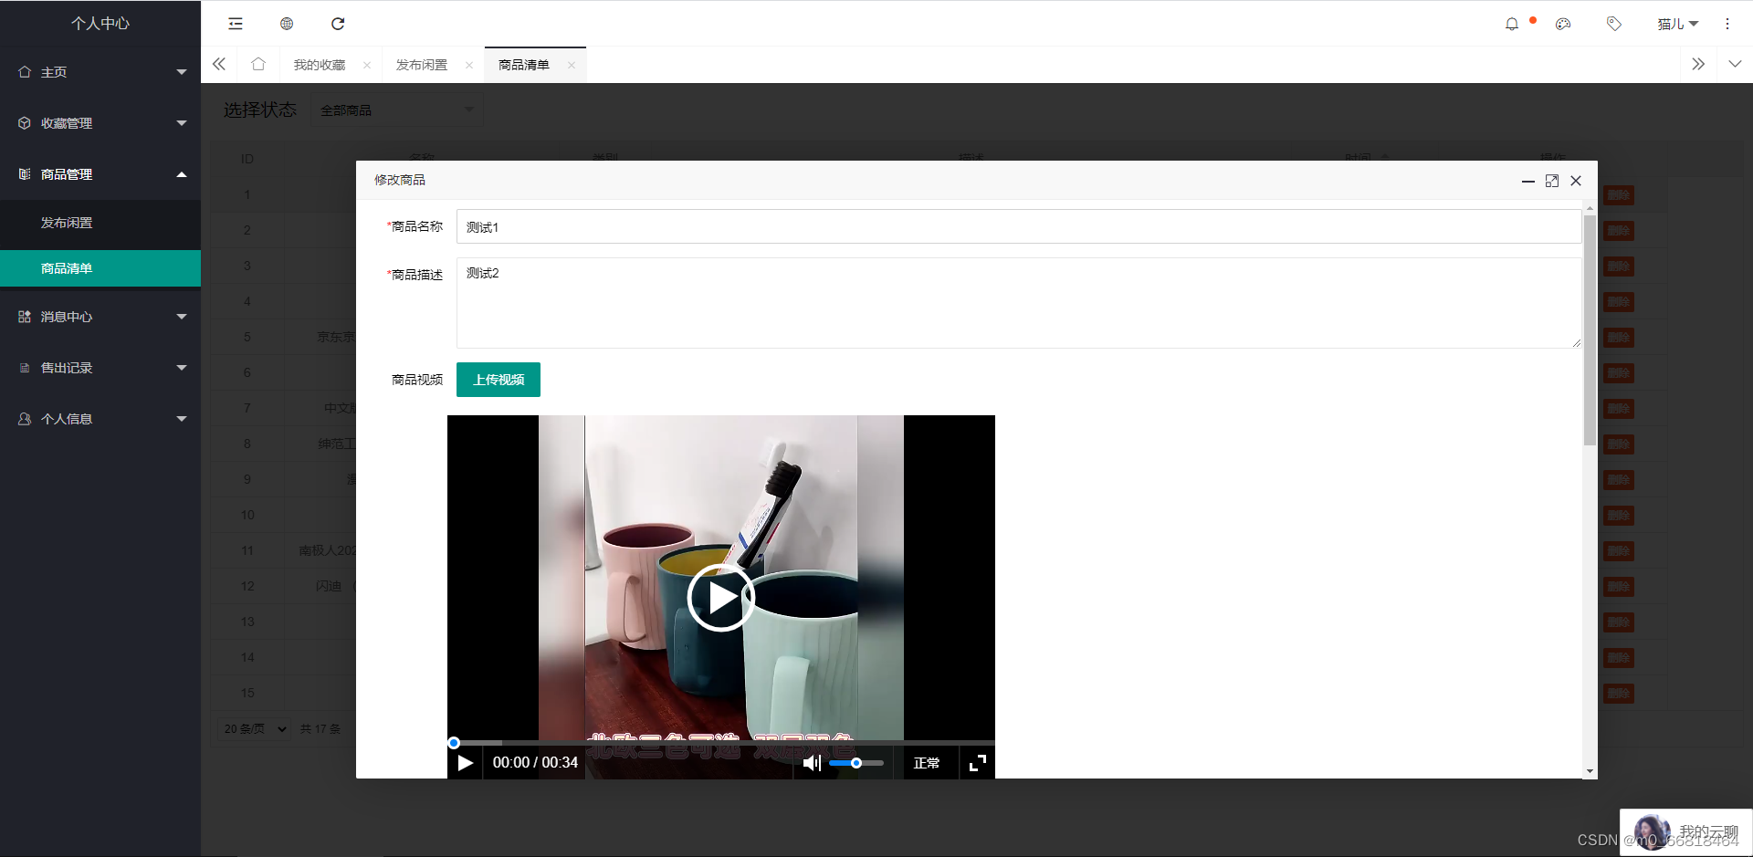Viewport: 1753px width, 857px height.
Task: Maximize the 修改商品 dialog
Action: click(1552, 181)
